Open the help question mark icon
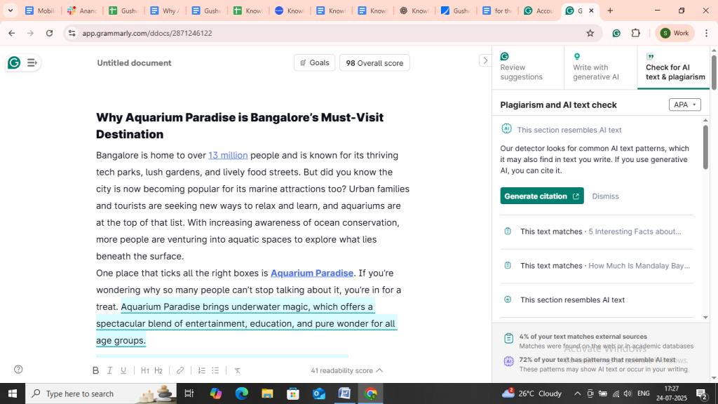 pos(18,370)
